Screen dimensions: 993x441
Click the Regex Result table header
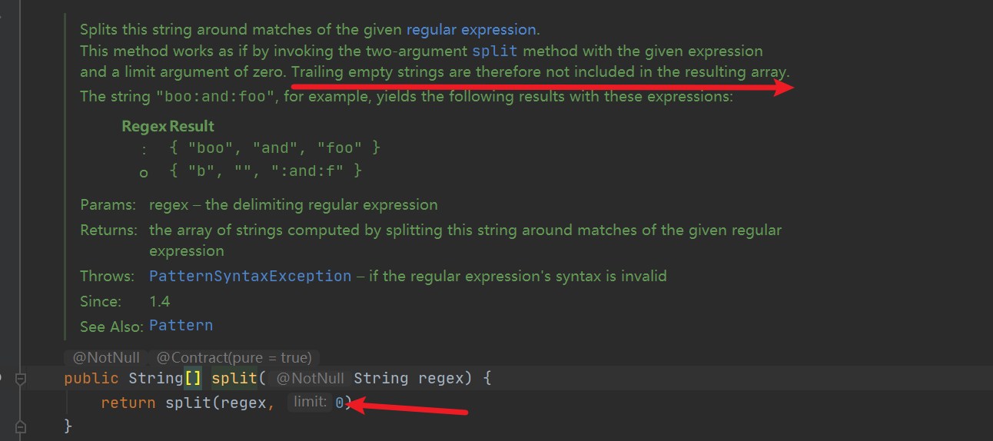168,126
